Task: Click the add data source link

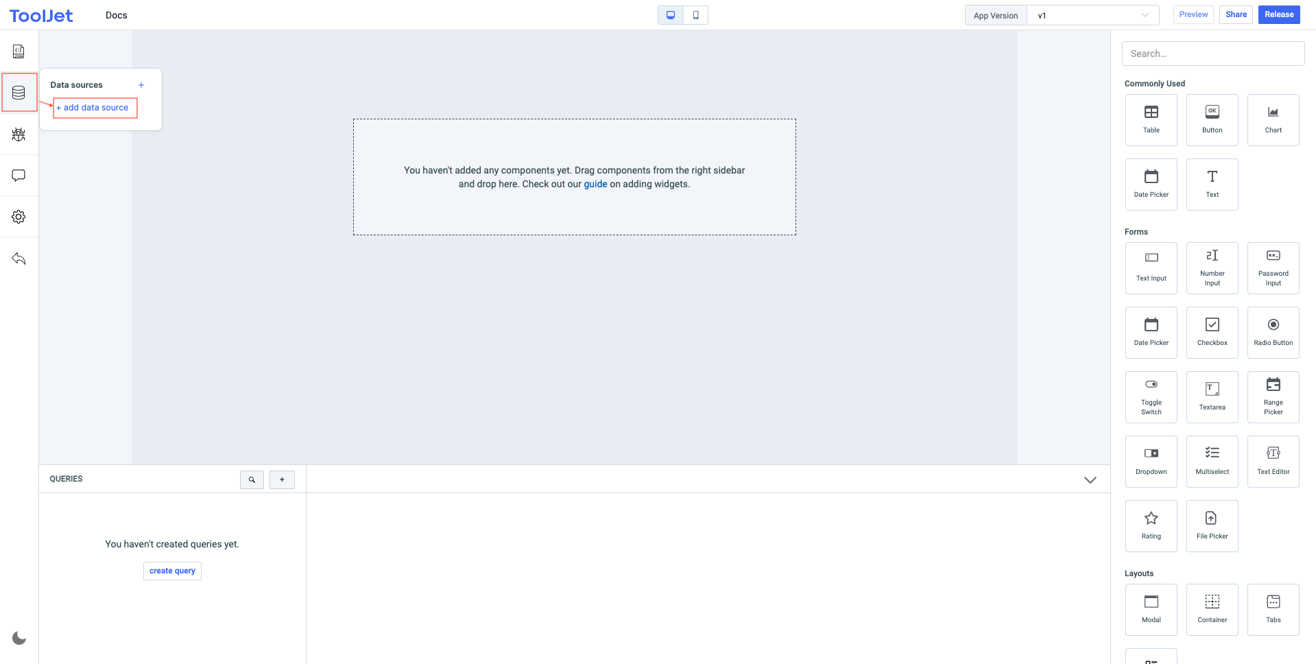Action: (95, 108)
